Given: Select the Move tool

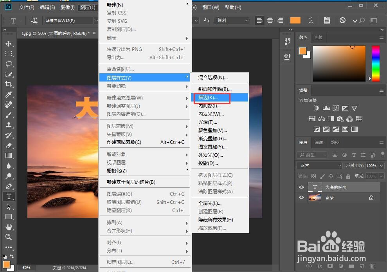Looking at the screenshot, I should click(9, 44).
